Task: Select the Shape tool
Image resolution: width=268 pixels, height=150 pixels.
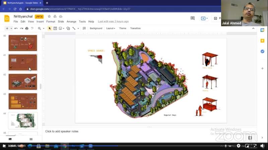Action: pyautogui.click(x=68, y=28)
